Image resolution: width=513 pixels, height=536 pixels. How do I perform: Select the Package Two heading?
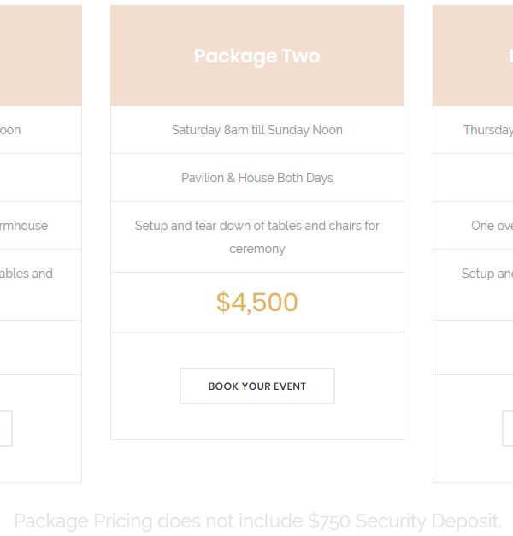pyautogui.click(x=257, y=56)
